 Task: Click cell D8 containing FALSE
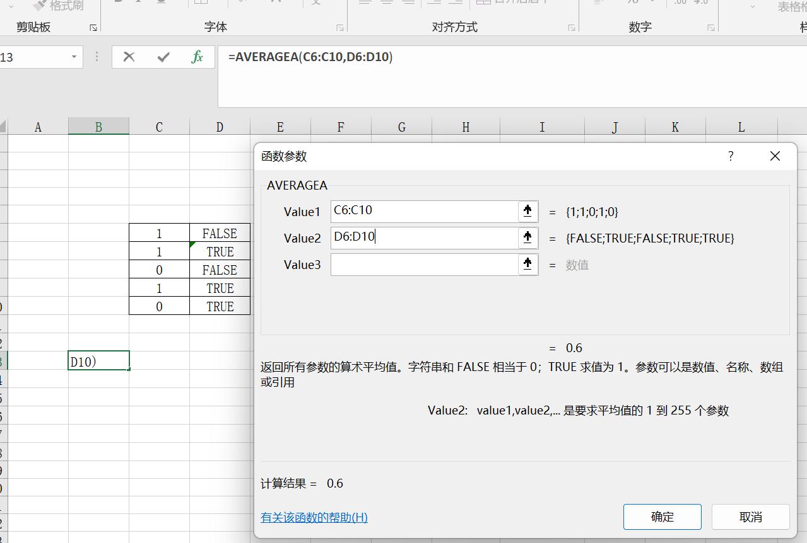(x=220, y=270)
